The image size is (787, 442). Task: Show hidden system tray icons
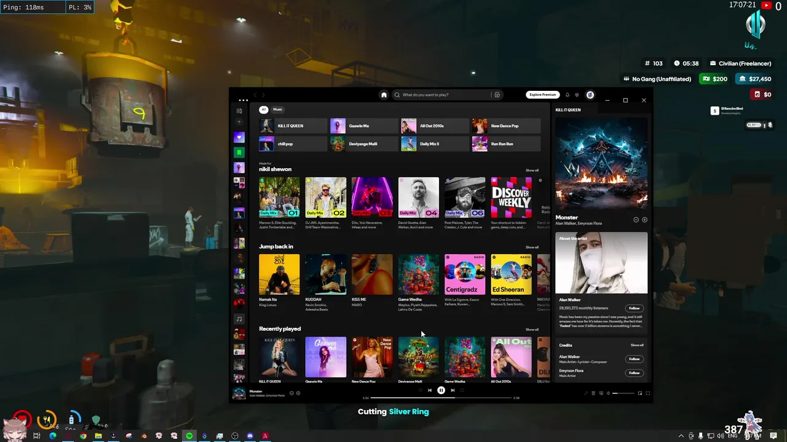coord(681,436)
